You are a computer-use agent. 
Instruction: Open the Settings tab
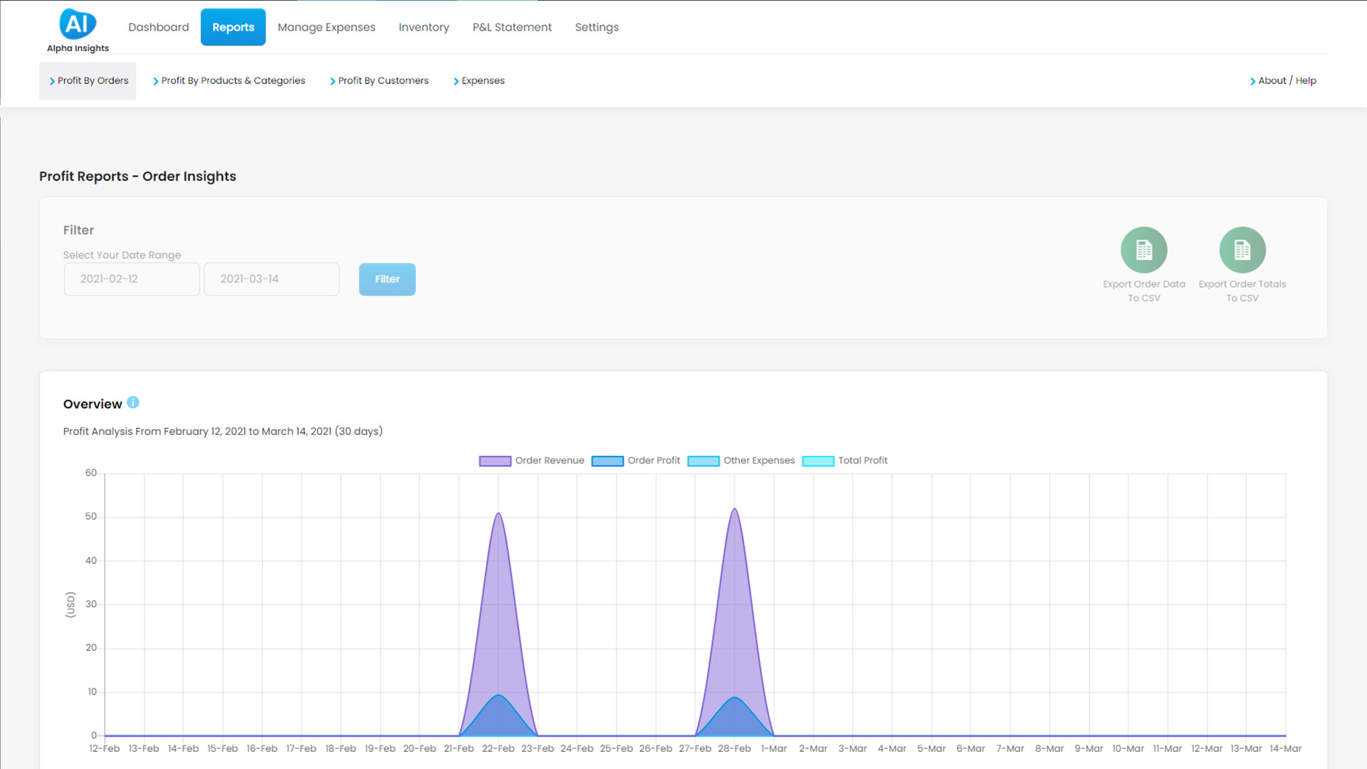coord(597,27)
